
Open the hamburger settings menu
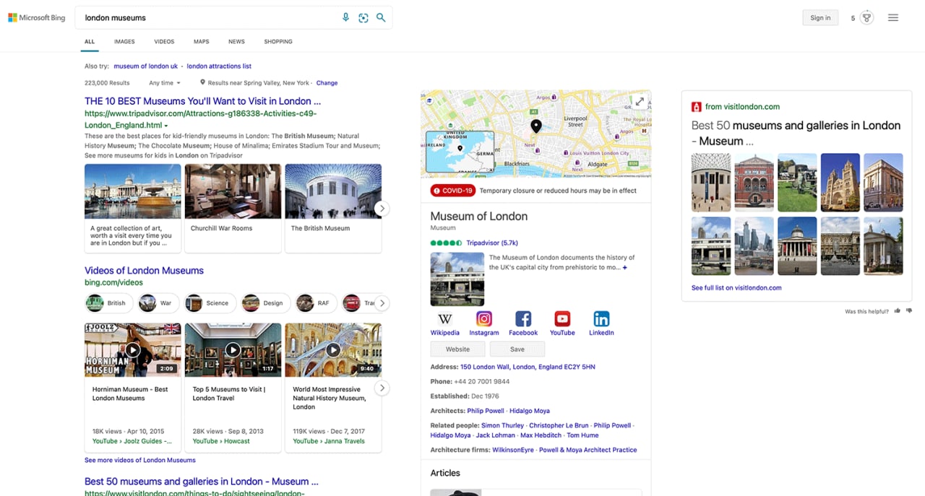893,17
